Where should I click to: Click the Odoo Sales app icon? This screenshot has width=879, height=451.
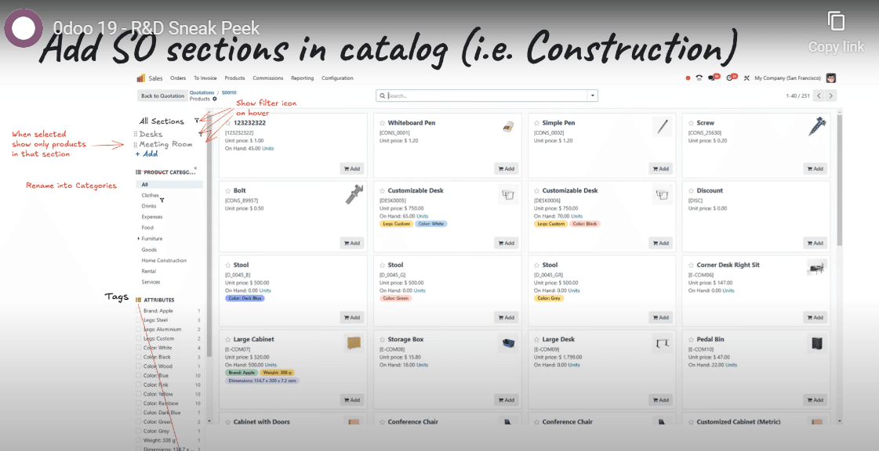pyautogui.click(x=141, y=78)
